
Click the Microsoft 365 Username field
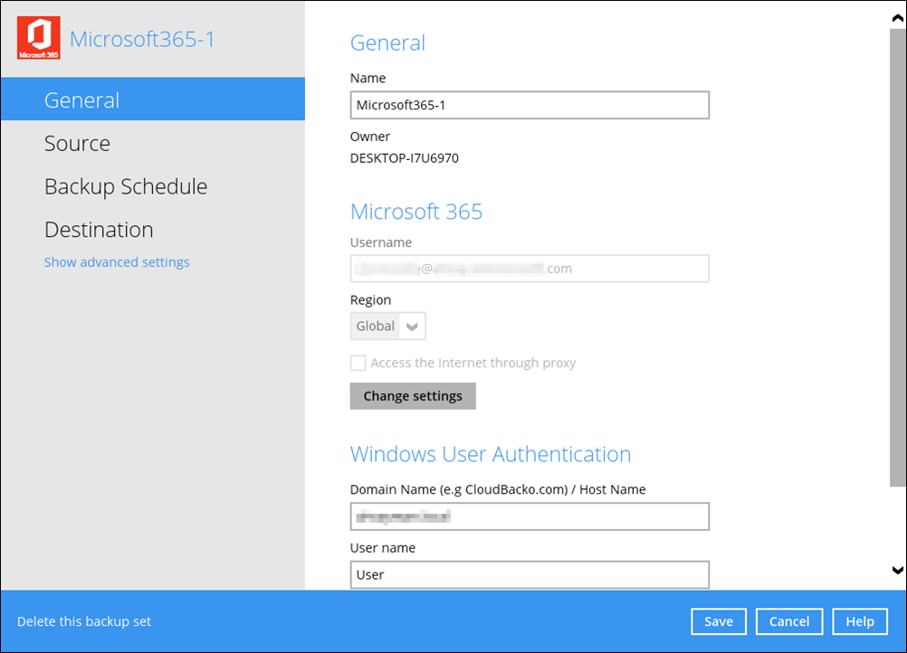529,269
